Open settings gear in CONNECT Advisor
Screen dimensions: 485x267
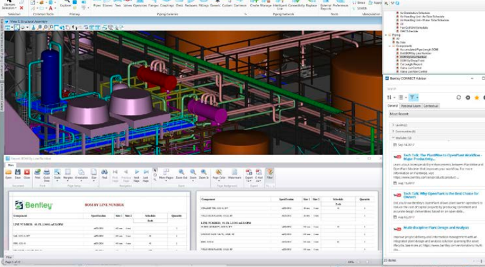click(x=467, y=97)
